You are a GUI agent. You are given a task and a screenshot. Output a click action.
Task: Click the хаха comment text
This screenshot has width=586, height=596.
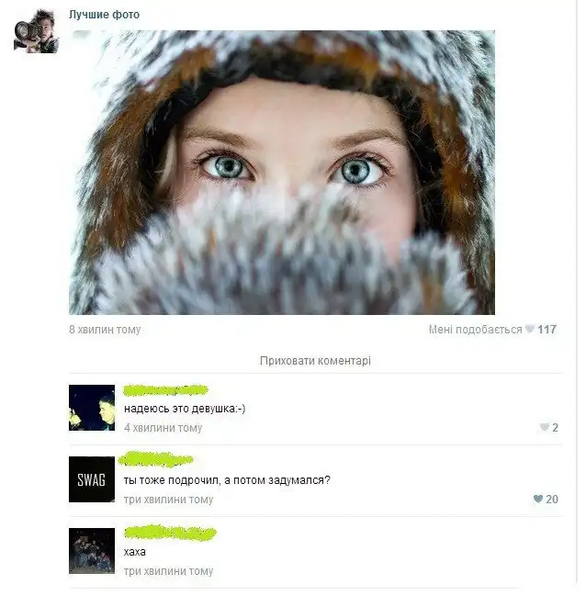135,552
